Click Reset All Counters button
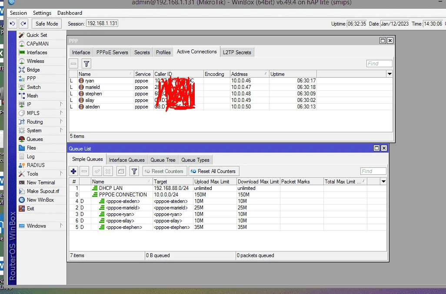Viewport: 446px width, 294px height. [x=214, y=171]
